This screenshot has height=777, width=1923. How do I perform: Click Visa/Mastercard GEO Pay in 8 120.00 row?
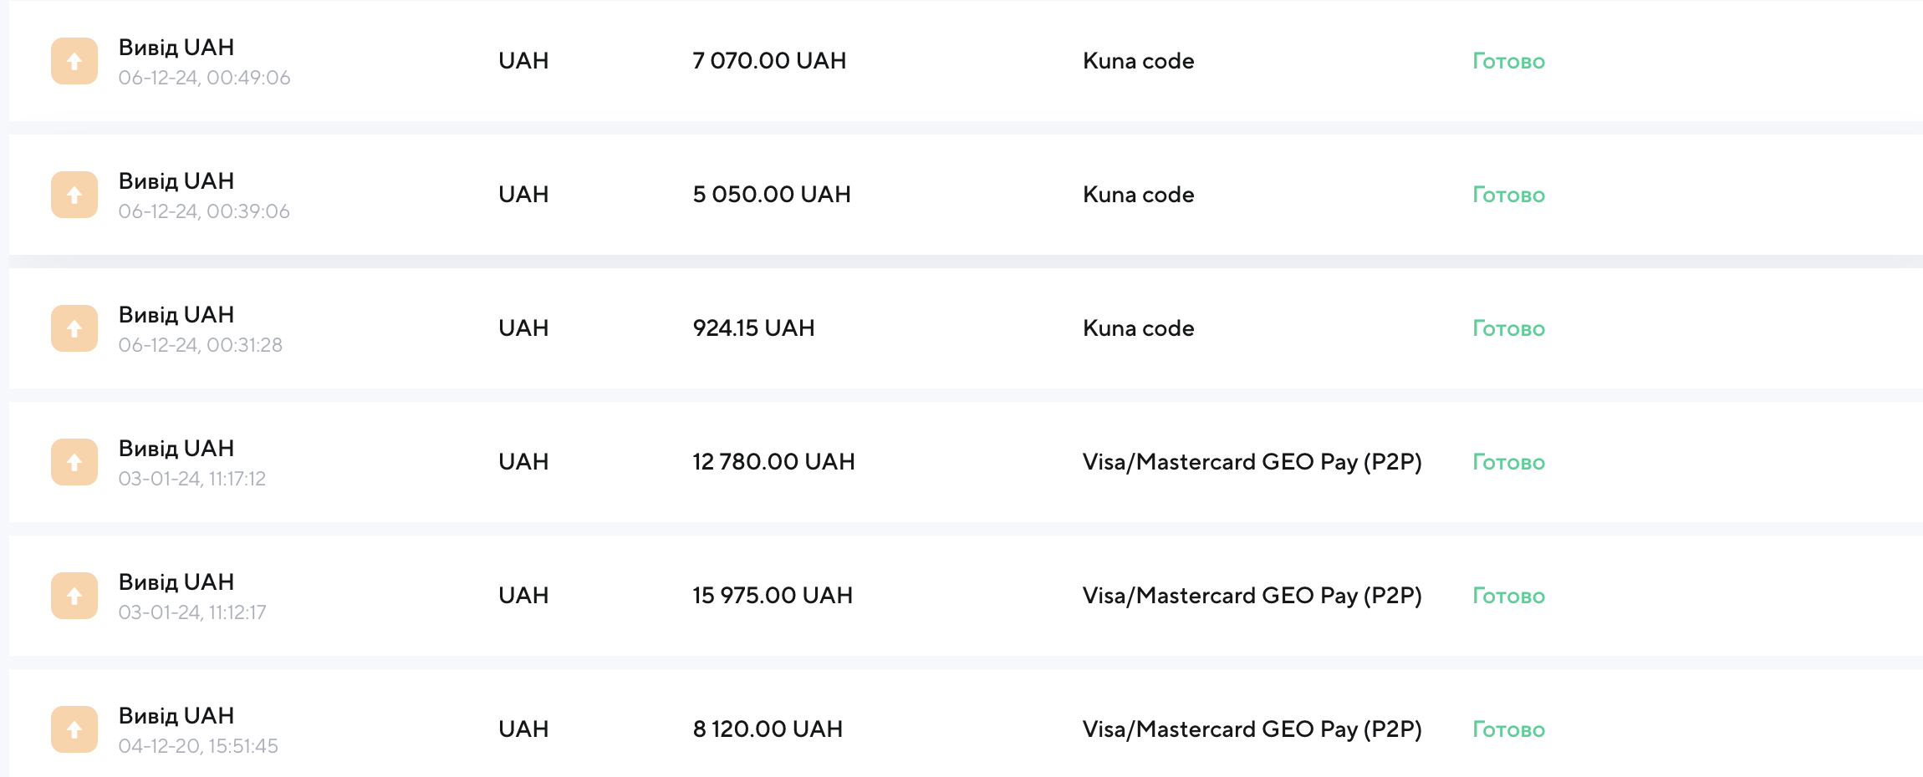(x=1252, y=729)
